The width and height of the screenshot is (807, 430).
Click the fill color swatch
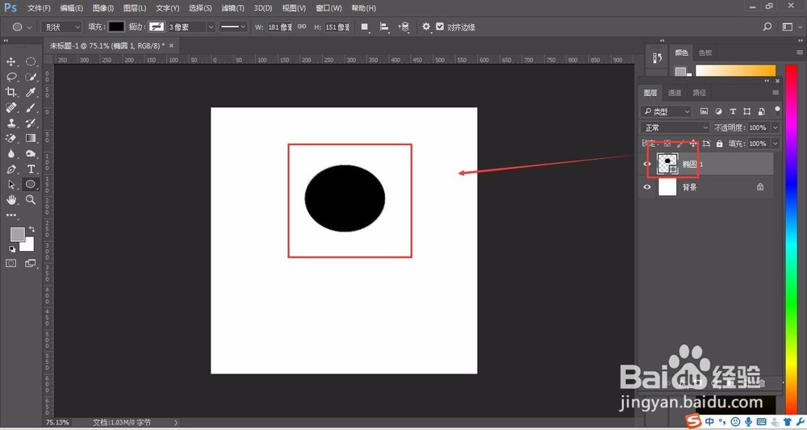click(116, 27)
